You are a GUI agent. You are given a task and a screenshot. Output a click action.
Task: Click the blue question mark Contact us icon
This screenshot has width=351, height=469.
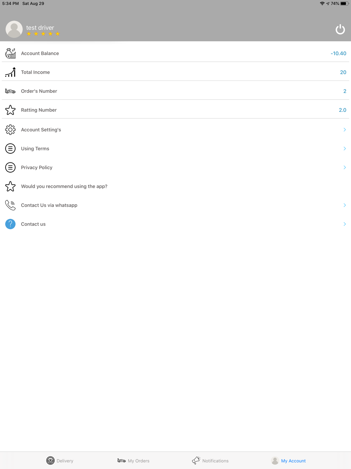(10, 224)
